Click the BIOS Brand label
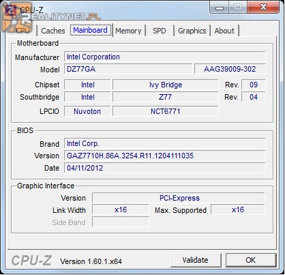Screen dimensions: 285x275 [49, 144]
